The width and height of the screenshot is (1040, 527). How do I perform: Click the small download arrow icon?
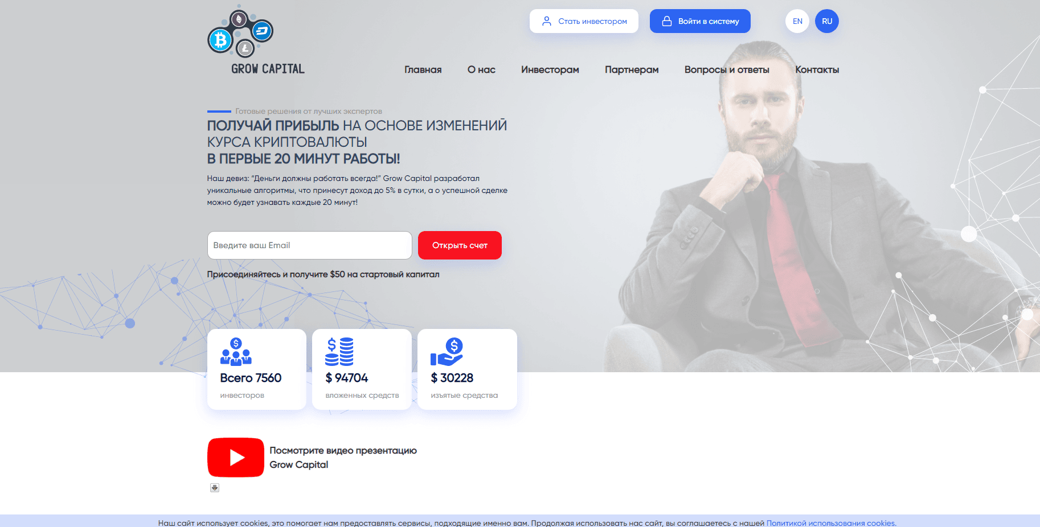[215, 488]
